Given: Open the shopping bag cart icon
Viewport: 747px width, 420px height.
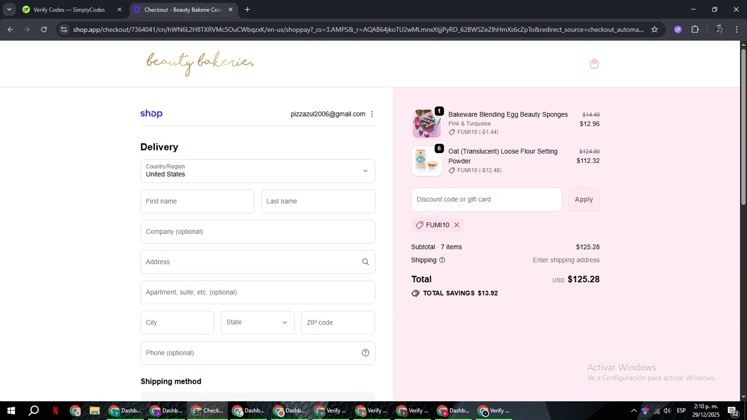Looking at the screenshot, I should (x=594, y=64).
